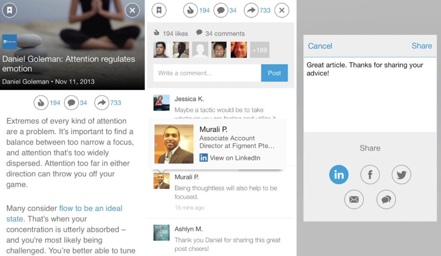The width and height of the screenshot is (441, 256).
Task: Tap the '15 mins ago' timestamp
Action: 189,208
